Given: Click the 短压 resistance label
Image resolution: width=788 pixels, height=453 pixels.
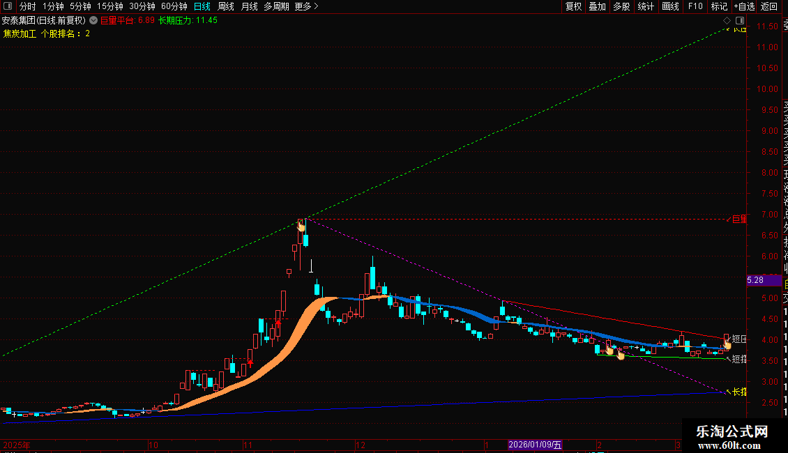Looking at the screenshot, I should (739, 339).
